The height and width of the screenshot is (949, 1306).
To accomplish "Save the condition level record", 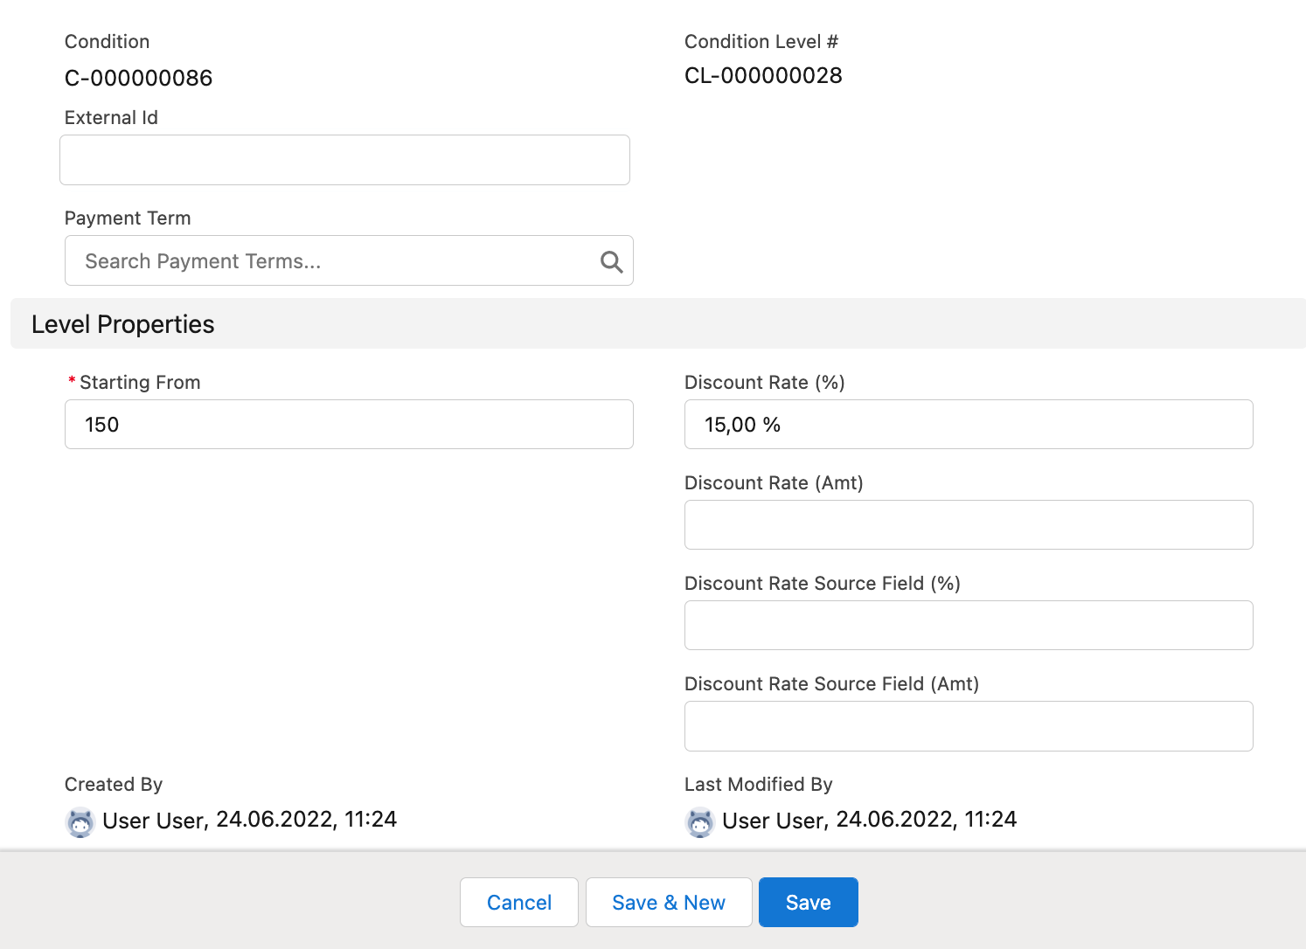I will pos(808,903).
